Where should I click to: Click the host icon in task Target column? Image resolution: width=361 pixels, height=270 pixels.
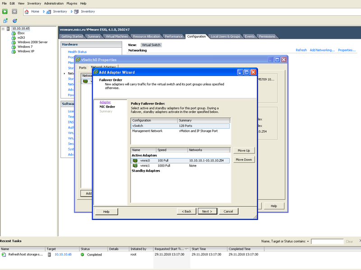pos(49,255)
